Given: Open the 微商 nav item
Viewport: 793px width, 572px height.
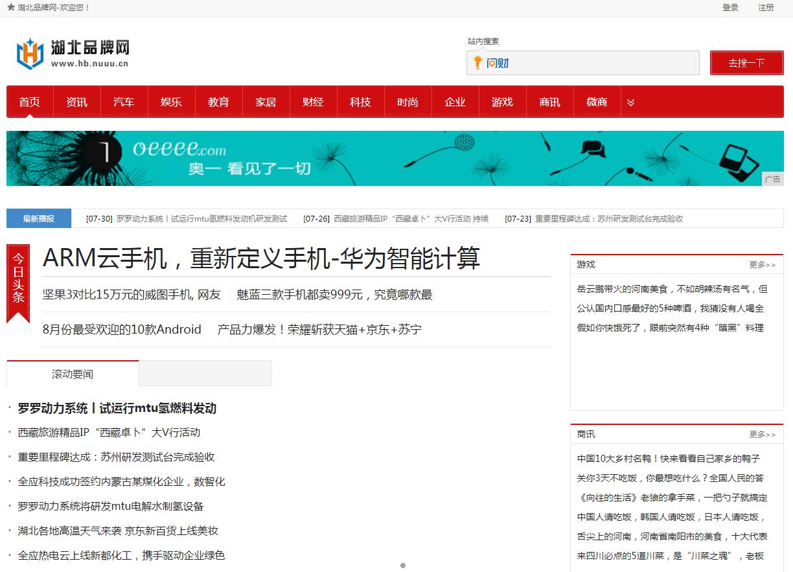Looking at the screenshot, I should click(597, 102).
